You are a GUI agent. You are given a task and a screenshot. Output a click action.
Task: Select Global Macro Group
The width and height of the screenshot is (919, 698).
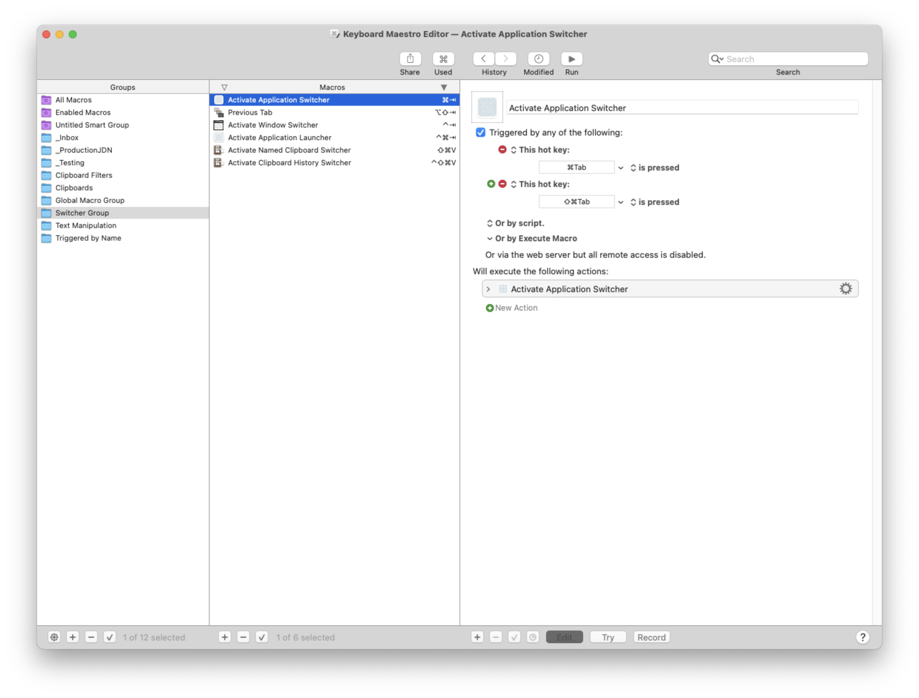tap(123, 200)
